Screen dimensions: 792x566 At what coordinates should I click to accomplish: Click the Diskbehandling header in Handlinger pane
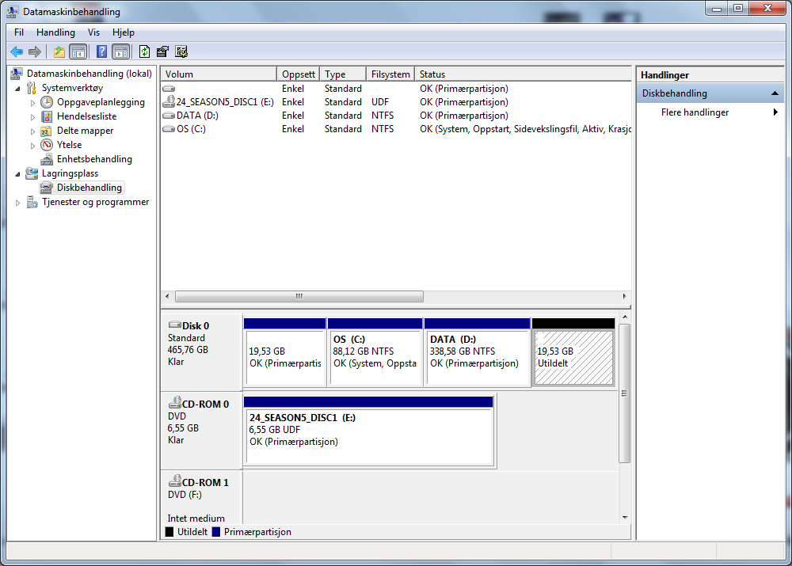pyautogui.click(x=710, y=93)
